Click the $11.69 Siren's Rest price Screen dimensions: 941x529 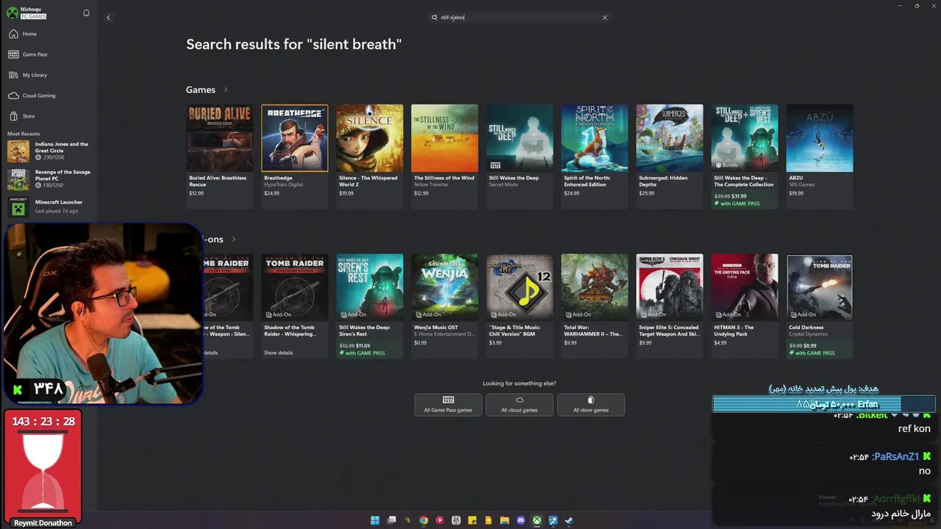pos(363,345)
